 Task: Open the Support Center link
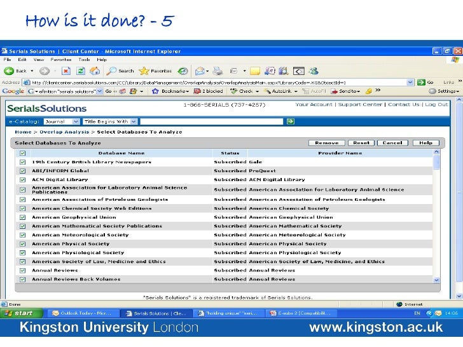360,104
